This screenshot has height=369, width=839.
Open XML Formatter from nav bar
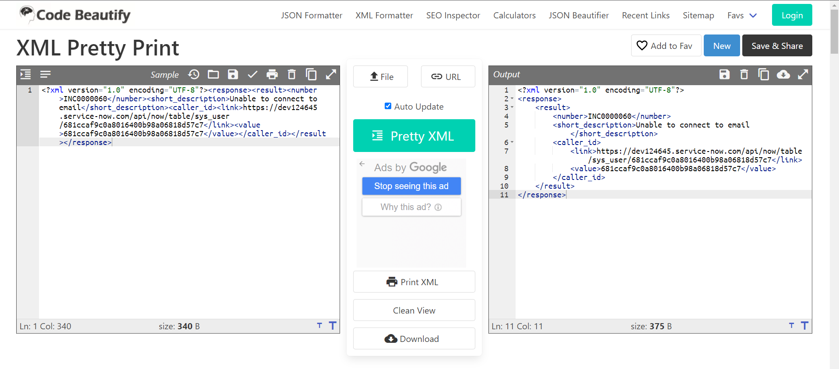pyautogui.click(x=384, y=15)
